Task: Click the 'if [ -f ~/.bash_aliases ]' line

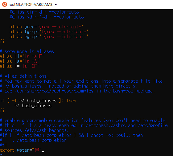Action: [x=38, y=101]
